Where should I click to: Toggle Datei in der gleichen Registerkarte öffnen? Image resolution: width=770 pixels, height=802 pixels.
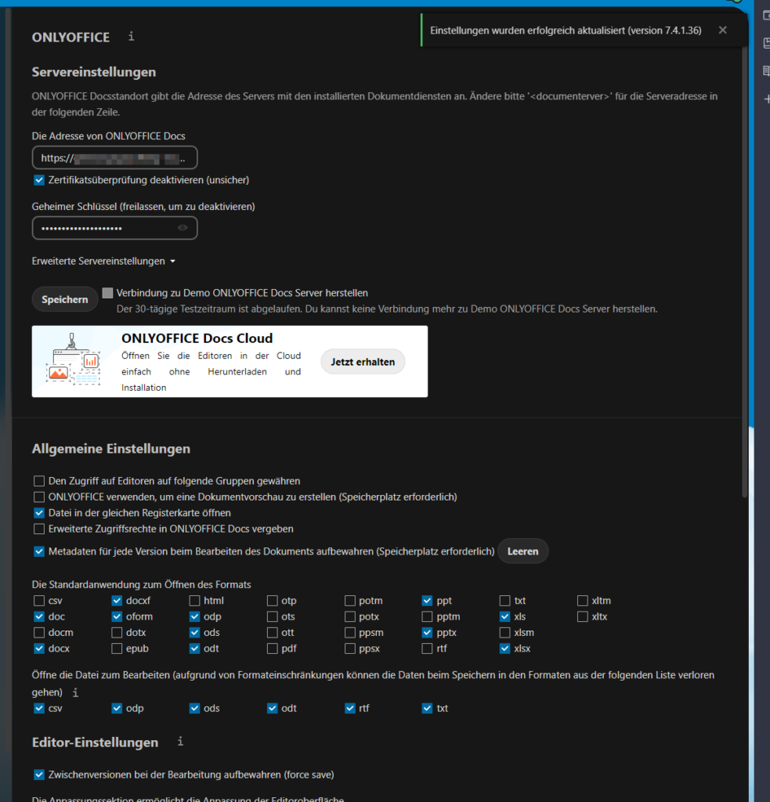pos(39,512)
